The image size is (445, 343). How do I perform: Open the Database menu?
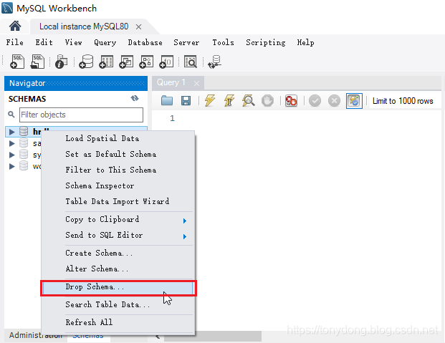[145, 42]
